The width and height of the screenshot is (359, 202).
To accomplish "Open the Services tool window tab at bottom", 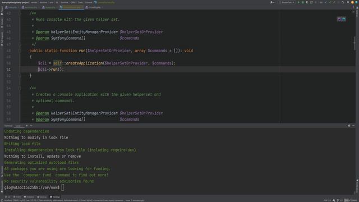I will point(42,197).
